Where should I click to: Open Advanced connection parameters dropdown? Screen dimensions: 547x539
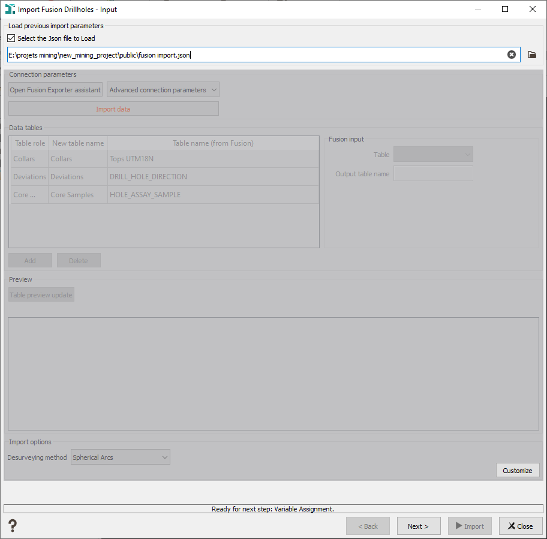[x=163, y=89]
